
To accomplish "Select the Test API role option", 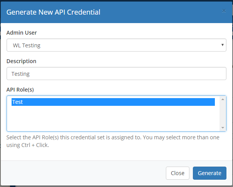I will pos(113,102).
